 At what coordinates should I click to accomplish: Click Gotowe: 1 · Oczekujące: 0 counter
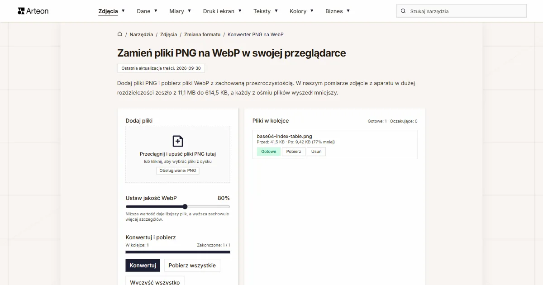(x=392, y=121)
